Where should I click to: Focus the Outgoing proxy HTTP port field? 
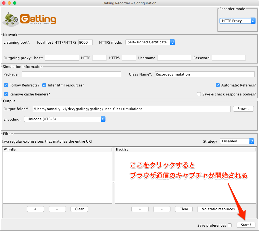pos(99,58)
